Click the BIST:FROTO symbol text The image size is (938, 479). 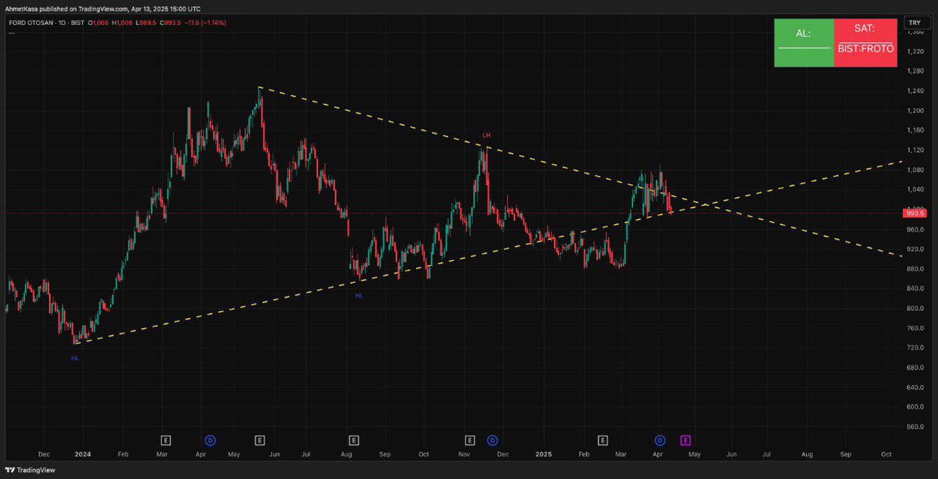pyautogui.click(x=865, y=48)
